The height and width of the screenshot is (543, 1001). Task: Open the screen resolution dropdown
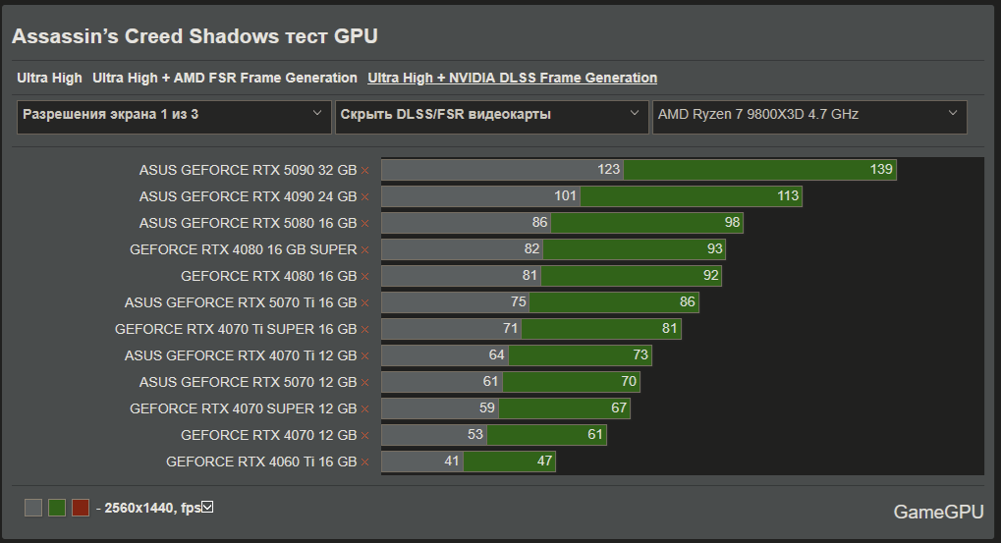click(x=174, y=115)
